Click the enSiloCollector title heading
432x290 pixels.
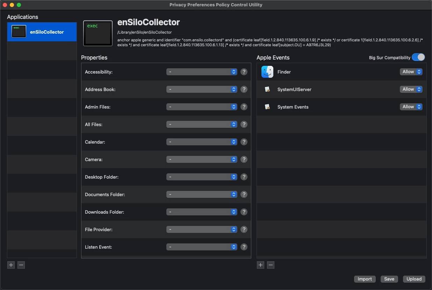click(x=149, y=22)
